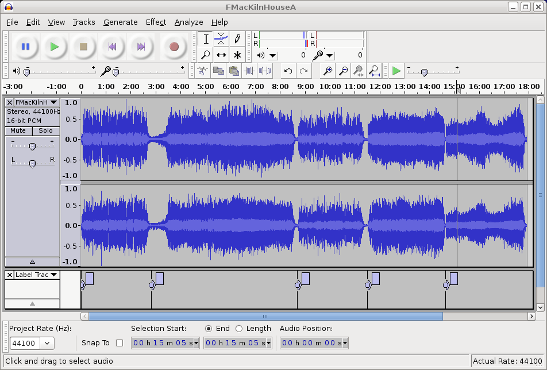Skip to End of track
Image resolution: width=547 pixels, height=370 pixels.
click(x=141, y=47)
